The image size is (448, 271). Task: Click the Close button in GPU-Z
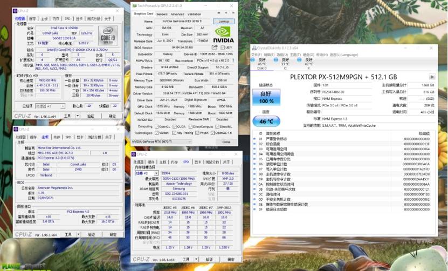(x=226, y=141)
